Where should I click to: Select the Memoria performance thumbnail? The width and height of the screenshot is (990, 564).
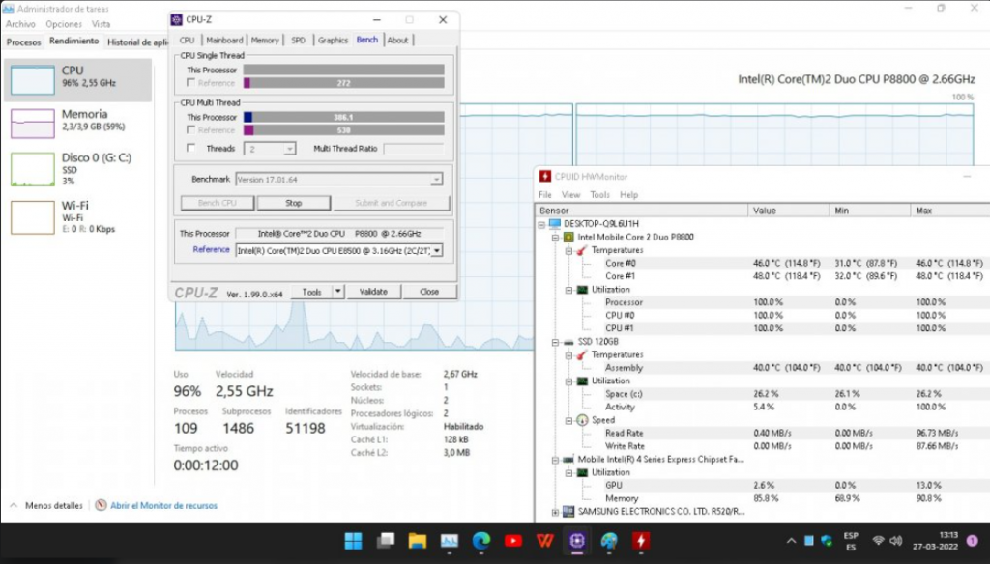pos(77,121)
